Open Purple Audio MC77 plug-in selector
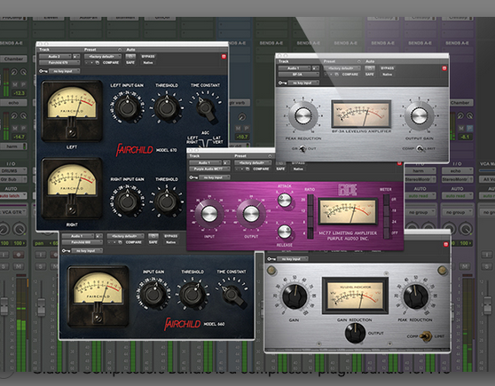This screenshot has height=386, width=495. coord(209,169)
